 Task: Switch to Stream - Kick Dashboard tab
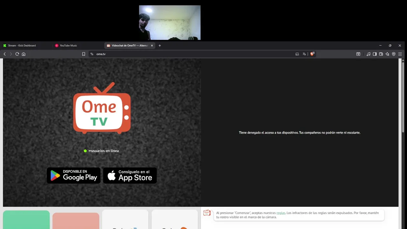26,45
